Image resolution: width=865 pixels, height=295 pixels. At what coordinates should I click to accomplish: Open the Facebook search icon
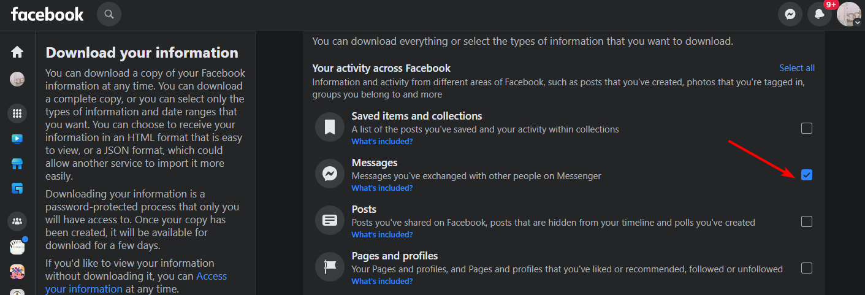tap(109, 14)
